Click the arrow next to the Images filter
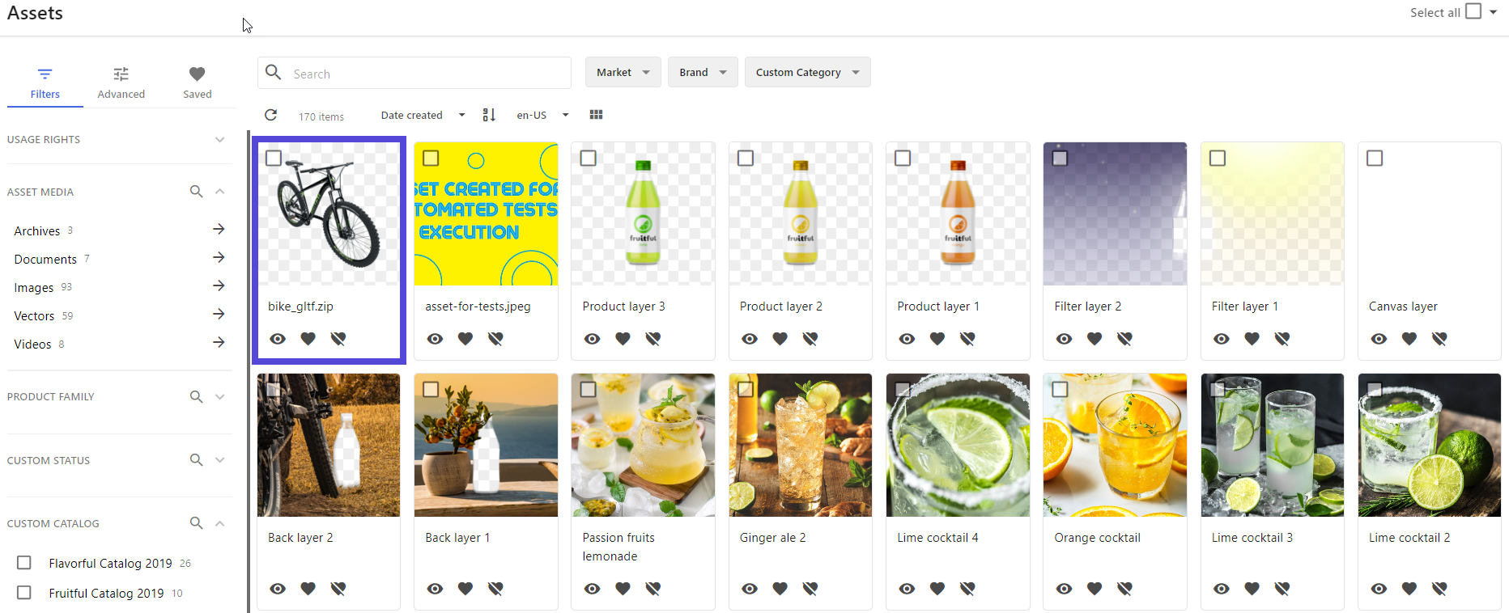Image resolution: width=1509 pixels, height=613 pixels. pyautogui.click(x=219, y=286)
